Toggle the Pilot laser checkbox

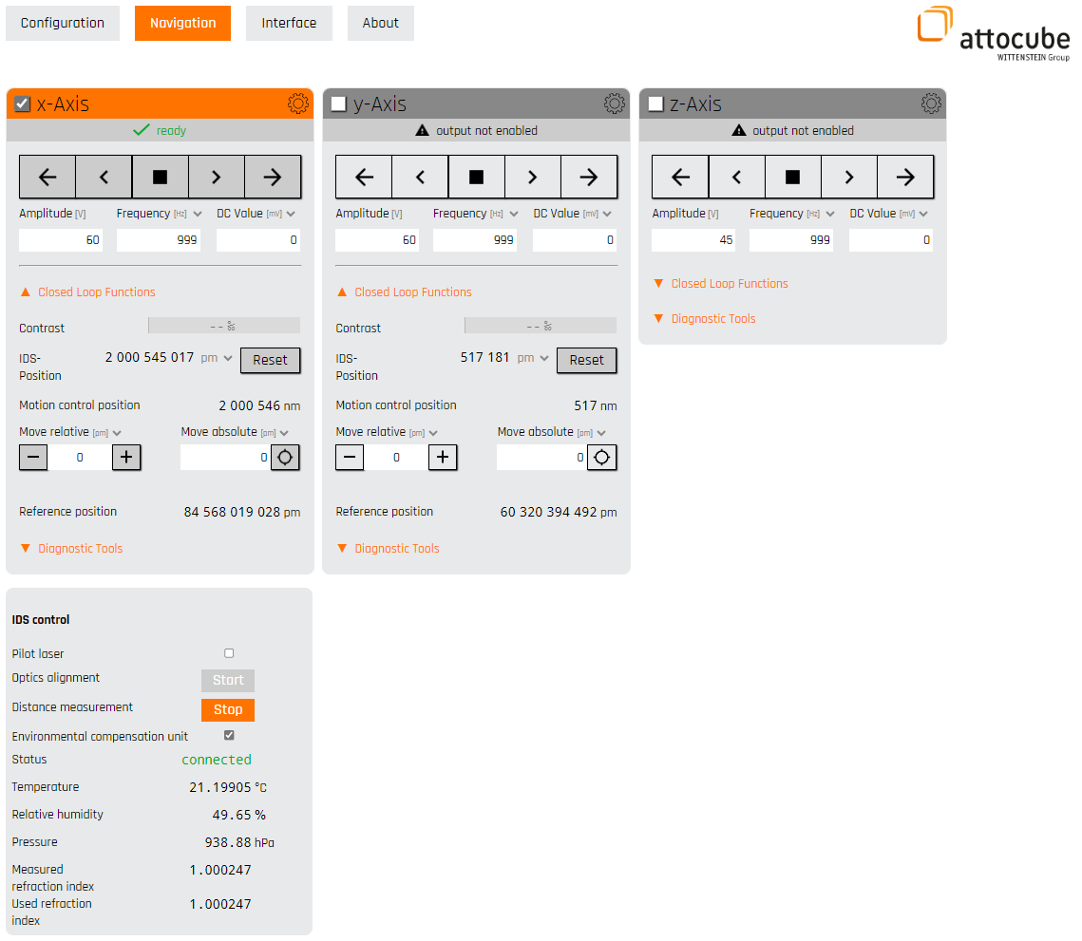click(229, 653)
